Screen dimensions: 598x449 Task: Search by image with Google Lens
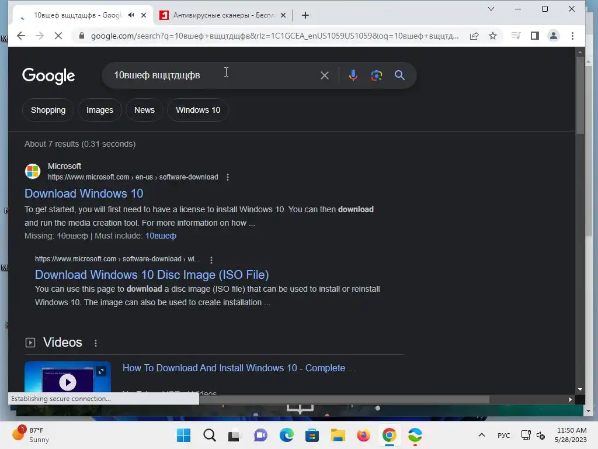click(377, 75)
